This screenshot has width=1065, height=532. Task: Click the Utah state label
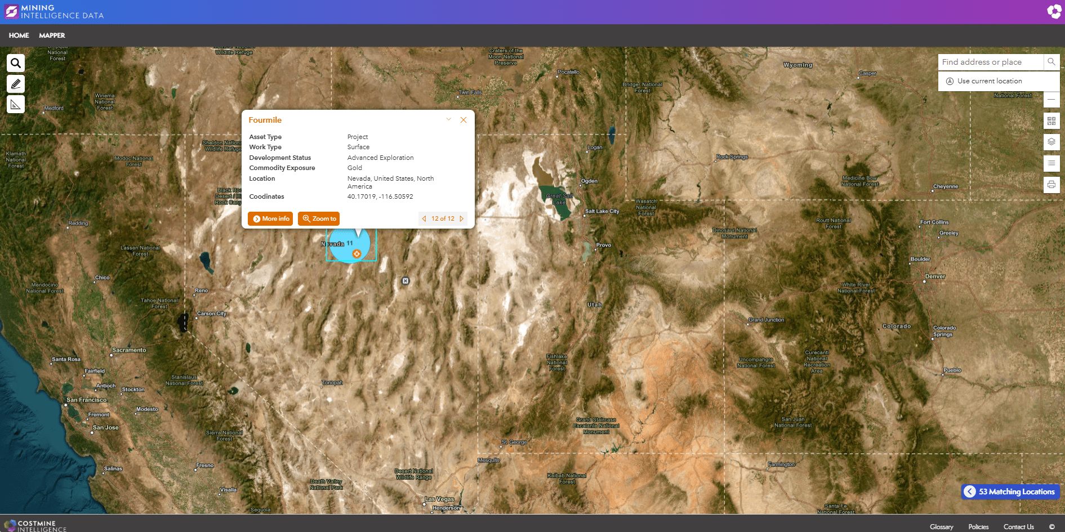(595, 305)
